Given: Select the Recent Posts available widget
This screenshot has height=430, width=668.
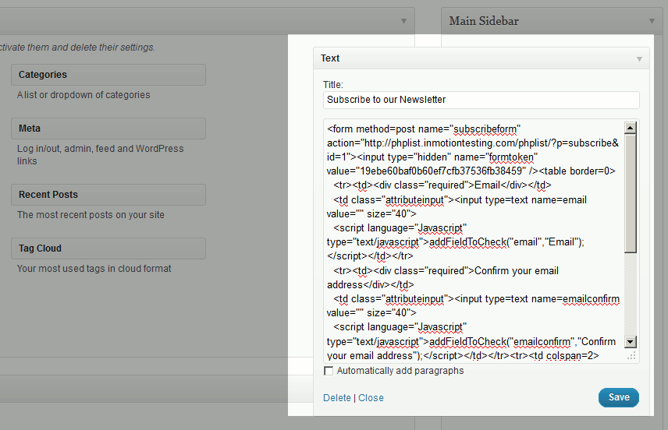Looking at the screenshot, I should point(108,195).
